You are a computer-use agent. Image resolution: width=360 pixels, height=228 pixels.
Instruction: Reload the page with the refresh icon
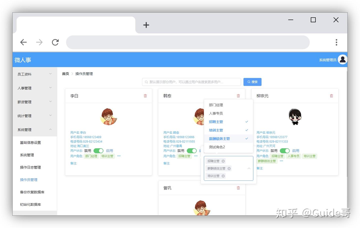click(55, 42)
